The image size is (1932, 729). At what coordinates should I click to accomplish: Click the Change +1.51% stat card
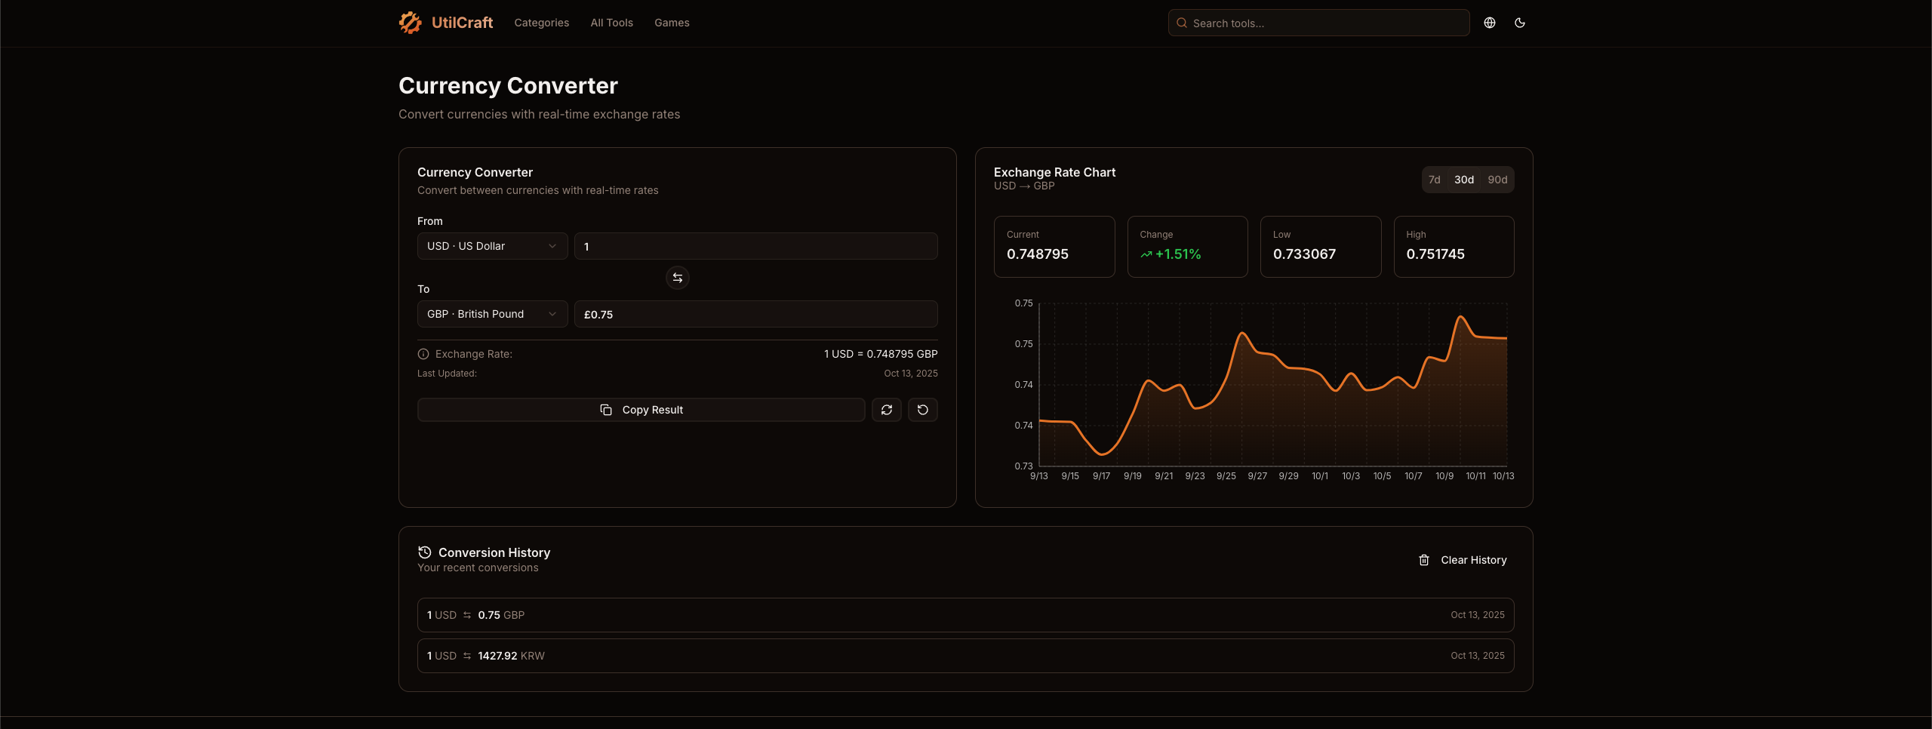click(1188, 247)
